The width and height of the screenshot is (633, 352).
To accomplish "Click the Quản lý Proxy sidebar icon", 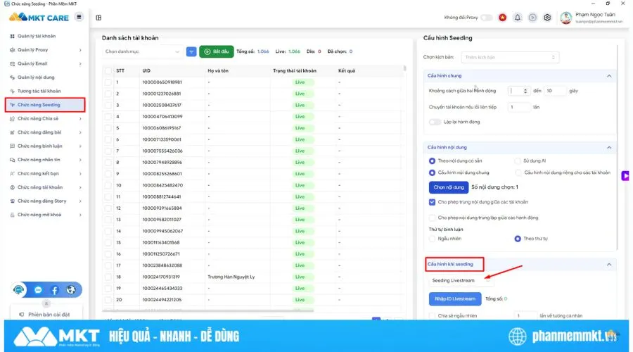I will coord(12,50).
